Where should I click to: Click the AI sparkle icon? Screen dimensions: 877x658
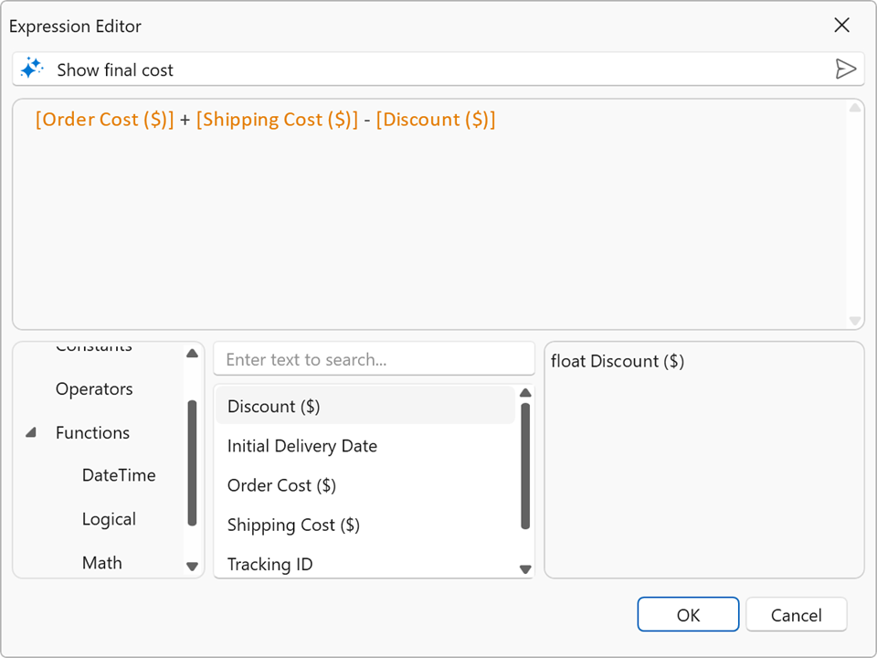pos(31,69)
